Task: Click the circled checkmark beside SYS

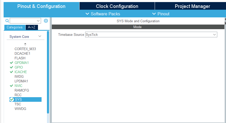Action: [12, 99]
